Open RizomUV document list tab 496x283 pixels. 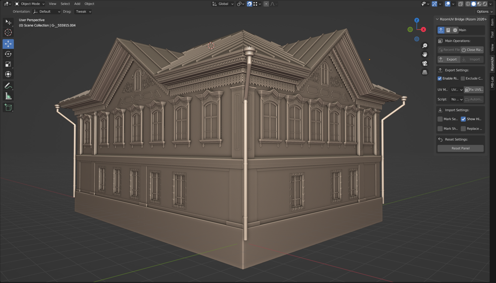coord(448,30)
